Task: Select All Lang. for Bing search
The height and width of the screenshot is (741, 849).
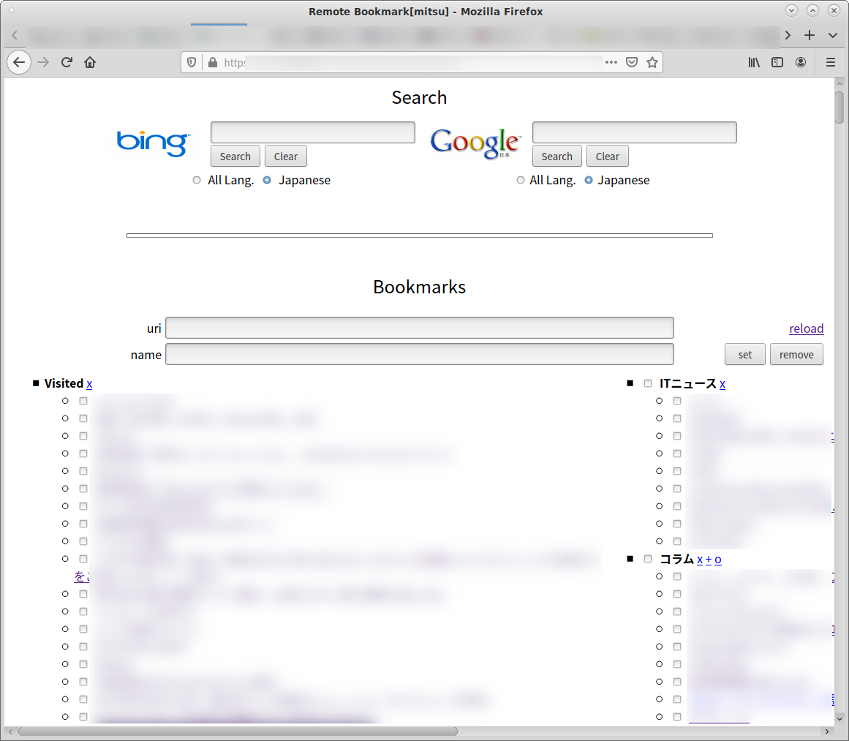Action: (x=197, y=181)
